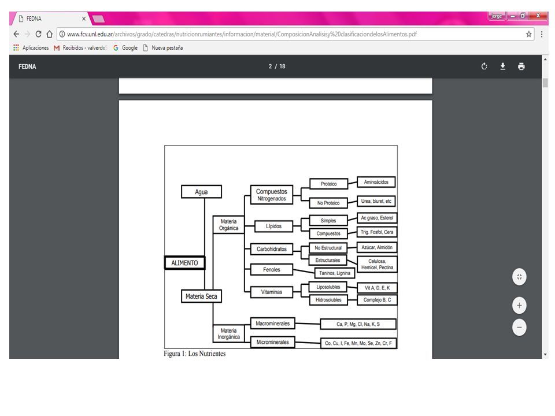The height and width of the screenshot is (416, 555).
Task: Click the jorge profile button
Action: click(497, 16)
